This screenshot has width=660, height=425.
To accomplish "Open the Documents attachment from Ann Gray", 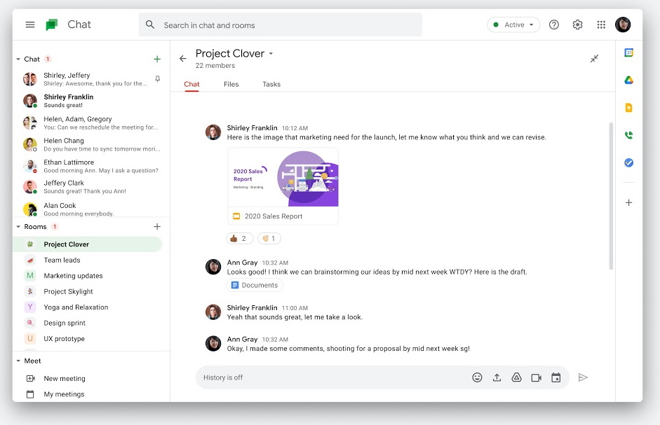I will (255, 285).
